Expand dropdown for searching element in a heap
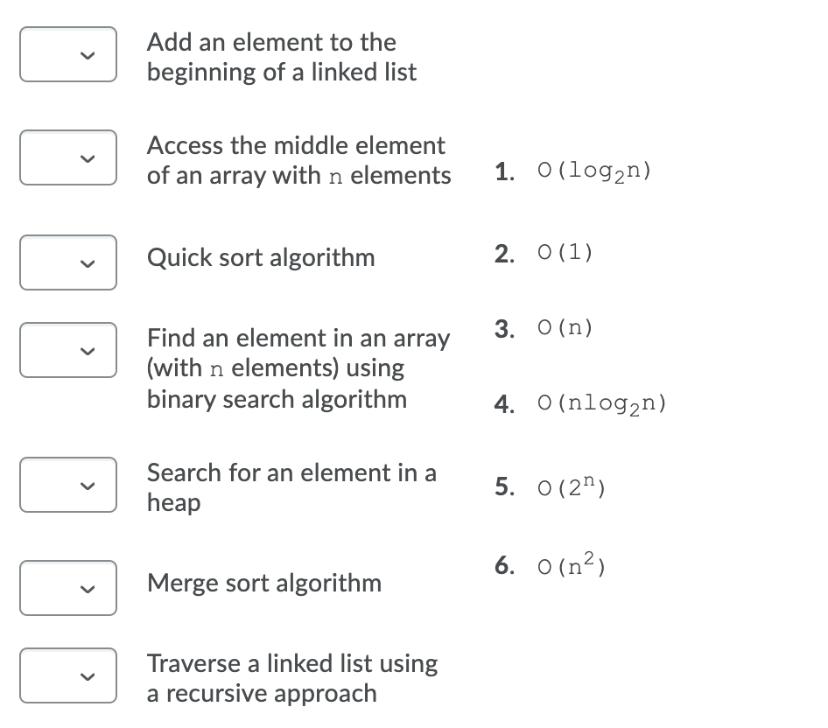The height and width of the screenshot is (728, 828). 68,485
